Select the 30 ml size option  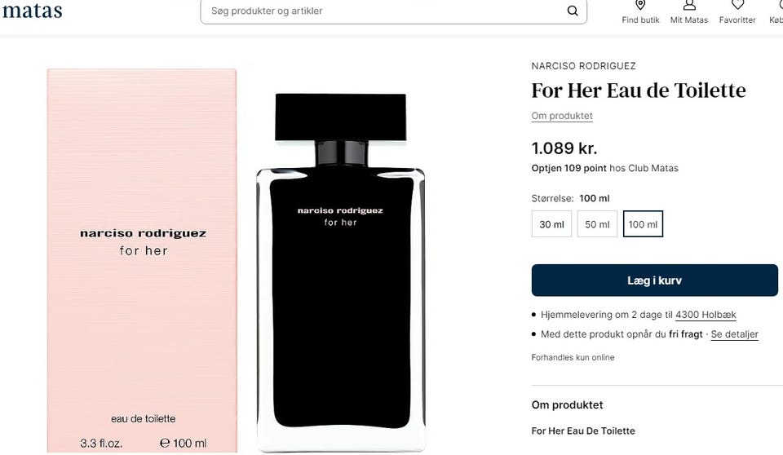pos(551,224)
